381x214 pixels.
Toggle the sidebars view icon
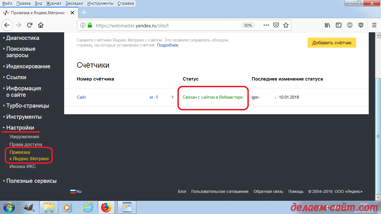pos(339,25)
